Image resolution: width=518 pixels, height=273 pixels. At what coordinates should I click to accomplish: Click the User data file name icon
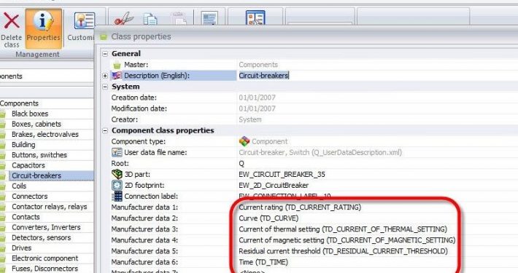(x=117, y=152)
